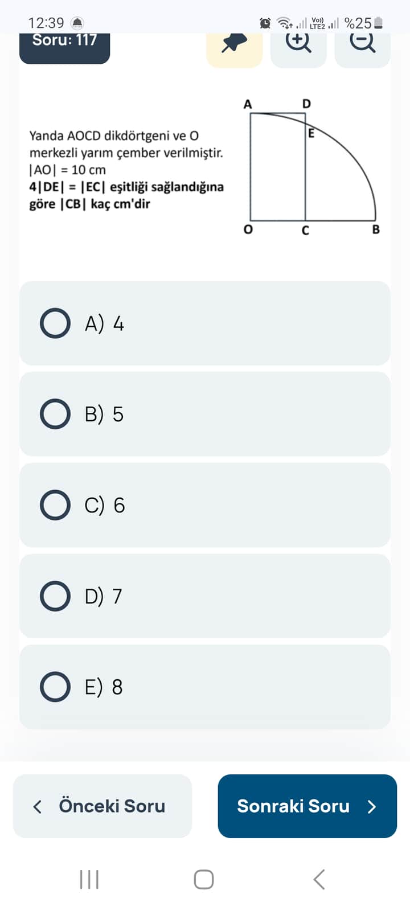Screen dimensions: 410x911
Task: Go to previous question with Önceki Soru
Action: click(102, 806)
